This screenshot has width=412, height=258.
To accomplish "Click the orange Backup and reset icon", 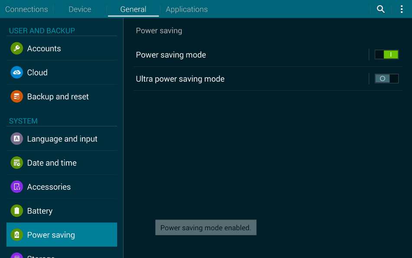I will click(x=17, y=96).
